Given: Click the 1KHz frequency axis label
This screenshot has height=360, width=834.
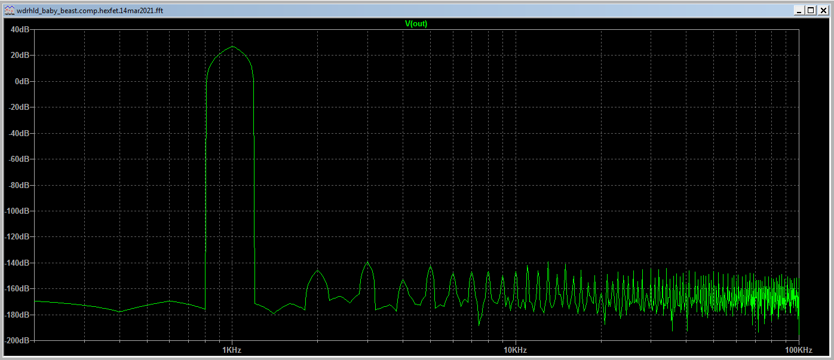Looking at the screenshot, I should click(232, 350).
